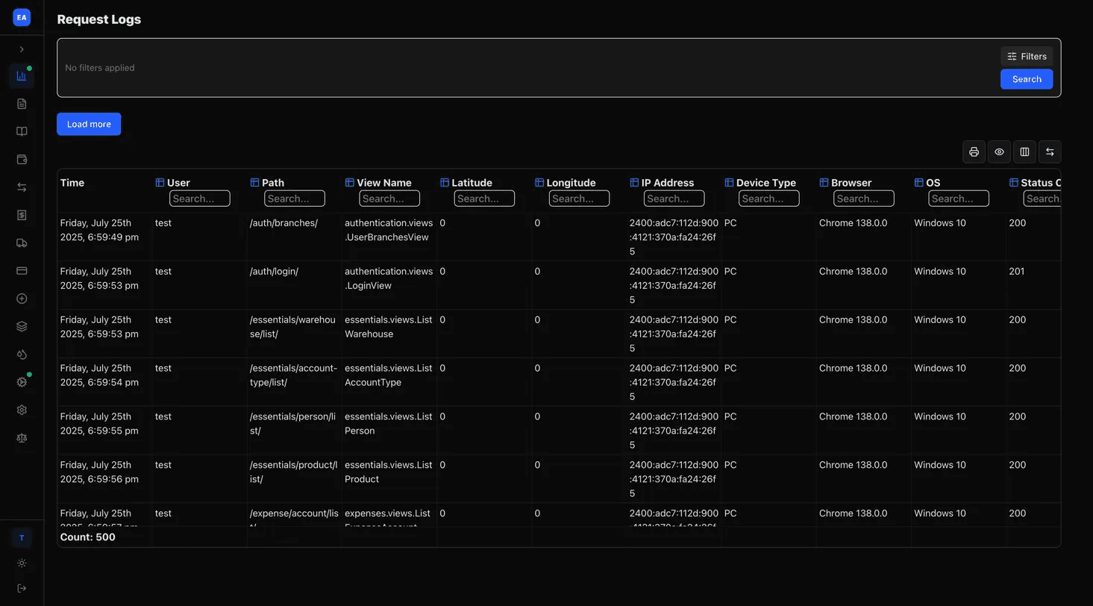Click the IP Address column header icon
The width and height of the screenshot is (1093, 606).
[634, 183]
